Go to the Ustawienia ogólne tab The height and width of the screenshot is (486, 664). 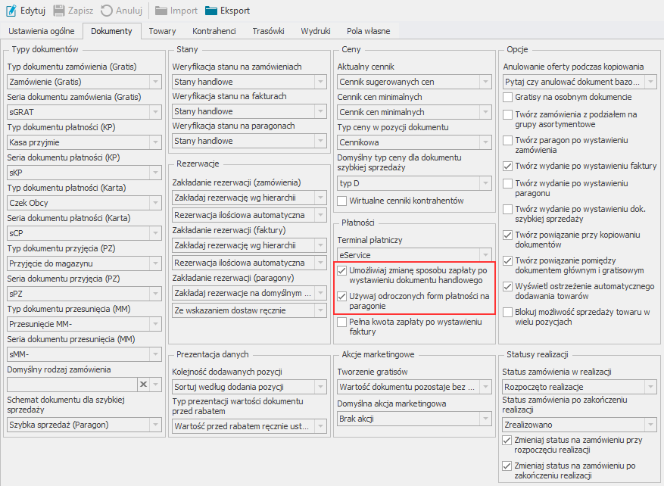point(42,31)
